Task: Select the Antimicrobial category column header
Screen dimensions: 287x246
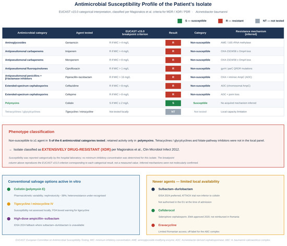Action: click(x=32, y=33)
